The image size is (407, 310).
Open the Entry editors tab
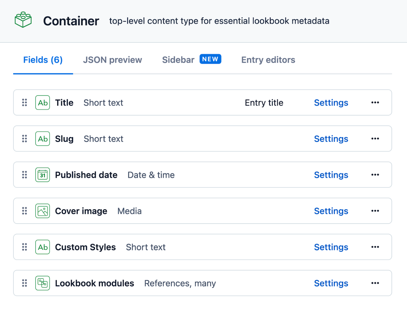pyautogui.click(x=268, y=60)
